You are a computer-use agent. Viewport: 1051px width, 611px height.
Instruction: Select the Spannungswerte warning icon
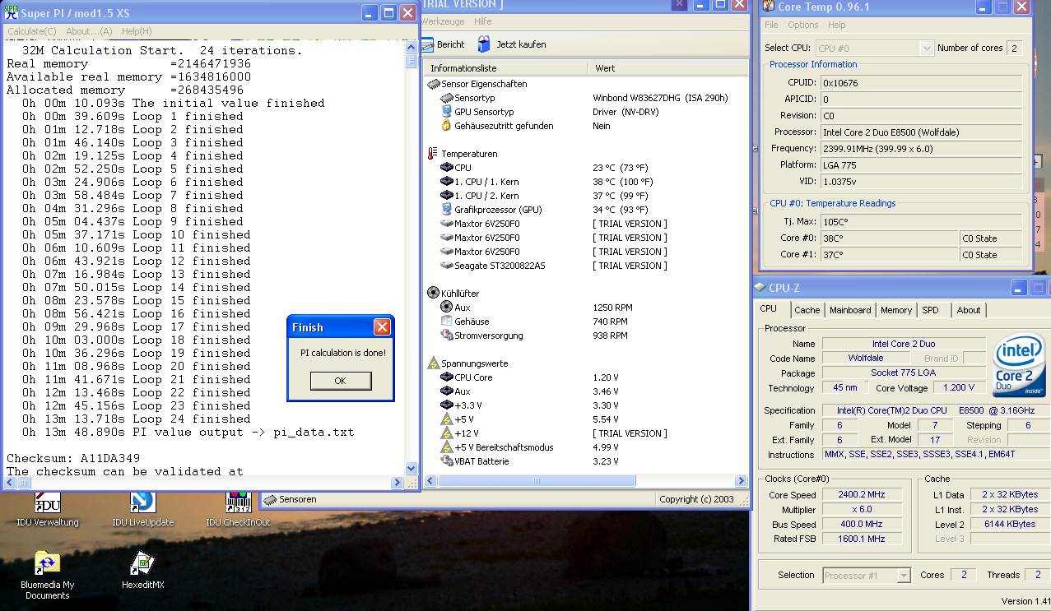point(434,363)
